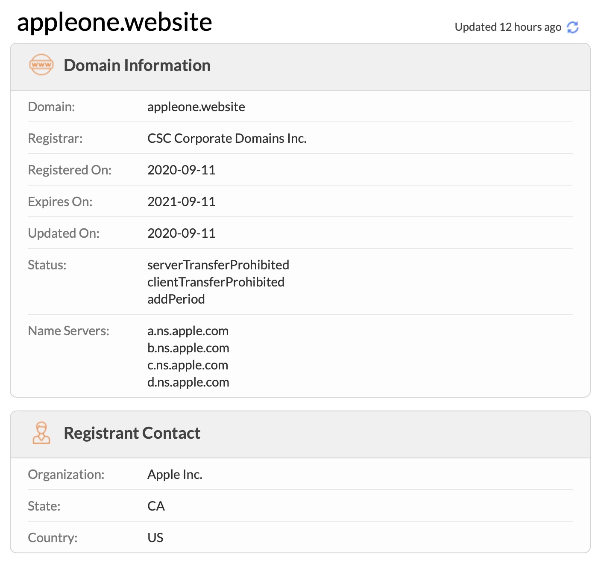Click the State: label
This screenshot has height=561, width=598.
(44, 506)
